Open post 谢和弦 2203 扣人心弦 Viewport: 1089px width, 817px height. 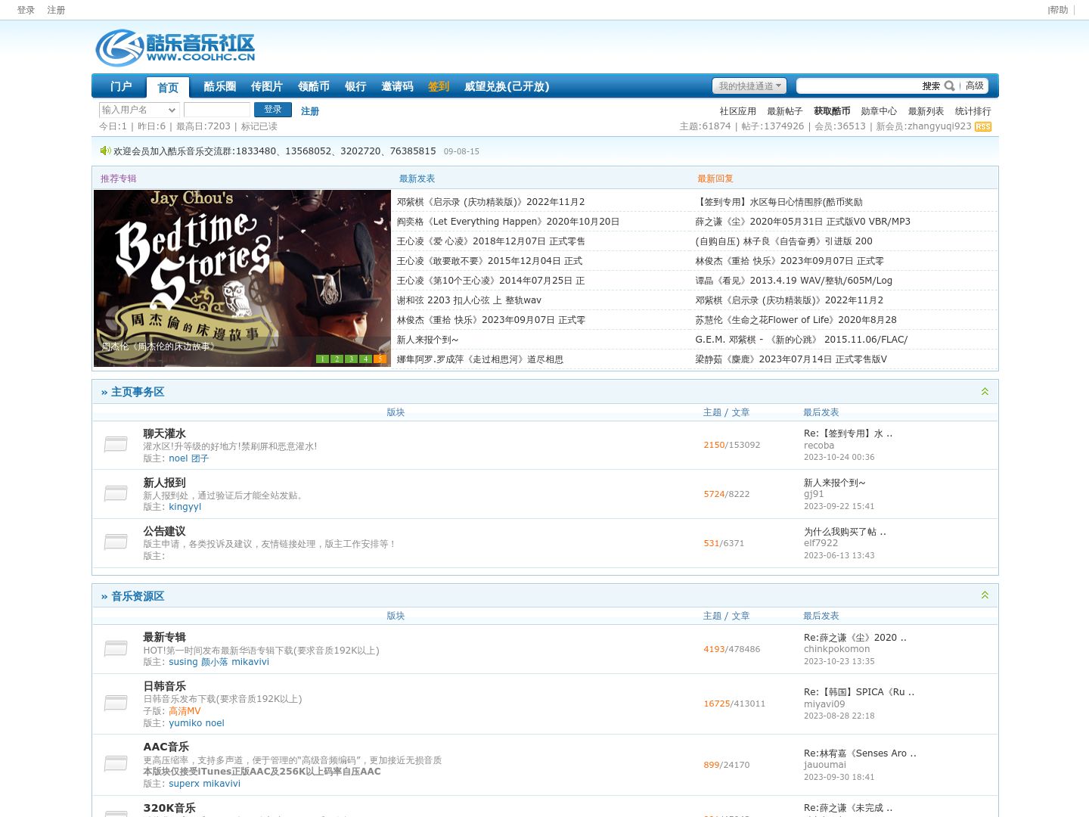pos(469,300)
